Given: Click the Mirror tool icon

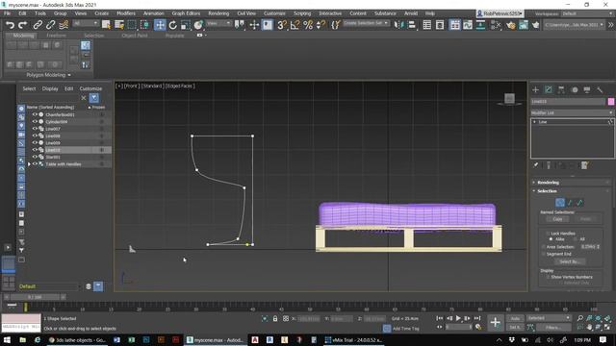Looking at the screenshot, I should coord(398,25).
